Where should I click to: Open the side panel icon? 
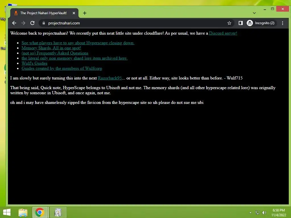(x=240, y=23)
